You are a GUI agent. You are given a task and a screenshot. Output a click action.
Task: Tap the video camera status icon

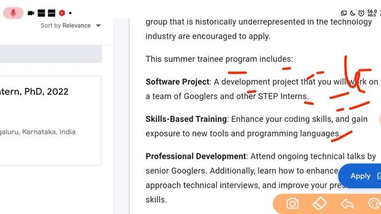[x=31, y=13]
